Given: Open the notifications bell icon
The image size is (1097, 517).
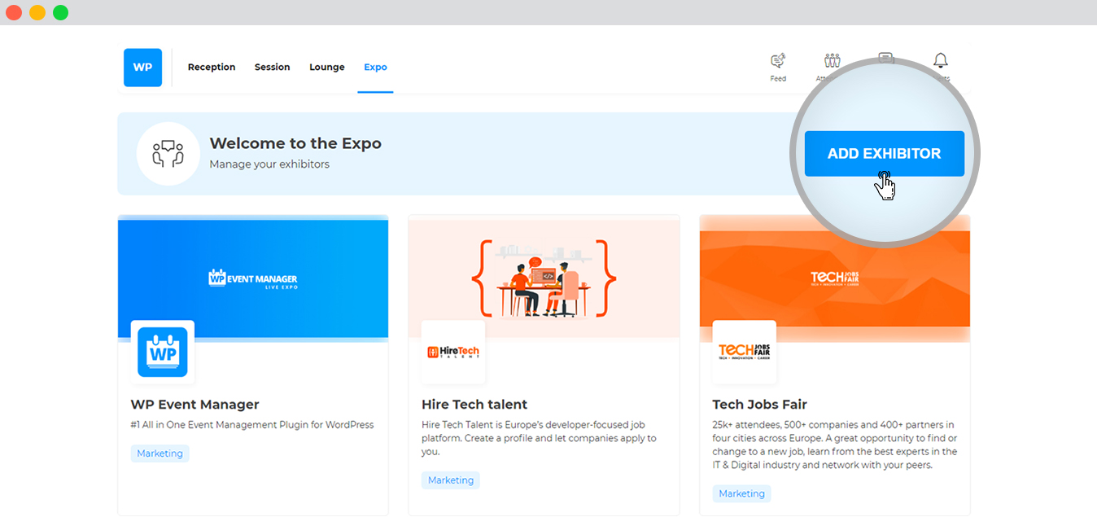Looking at the screenshot, I should [x=941, y=60].
